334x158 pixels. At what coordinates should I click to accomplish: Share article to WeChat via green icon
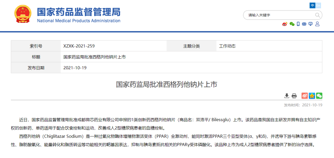click(319, 96)
